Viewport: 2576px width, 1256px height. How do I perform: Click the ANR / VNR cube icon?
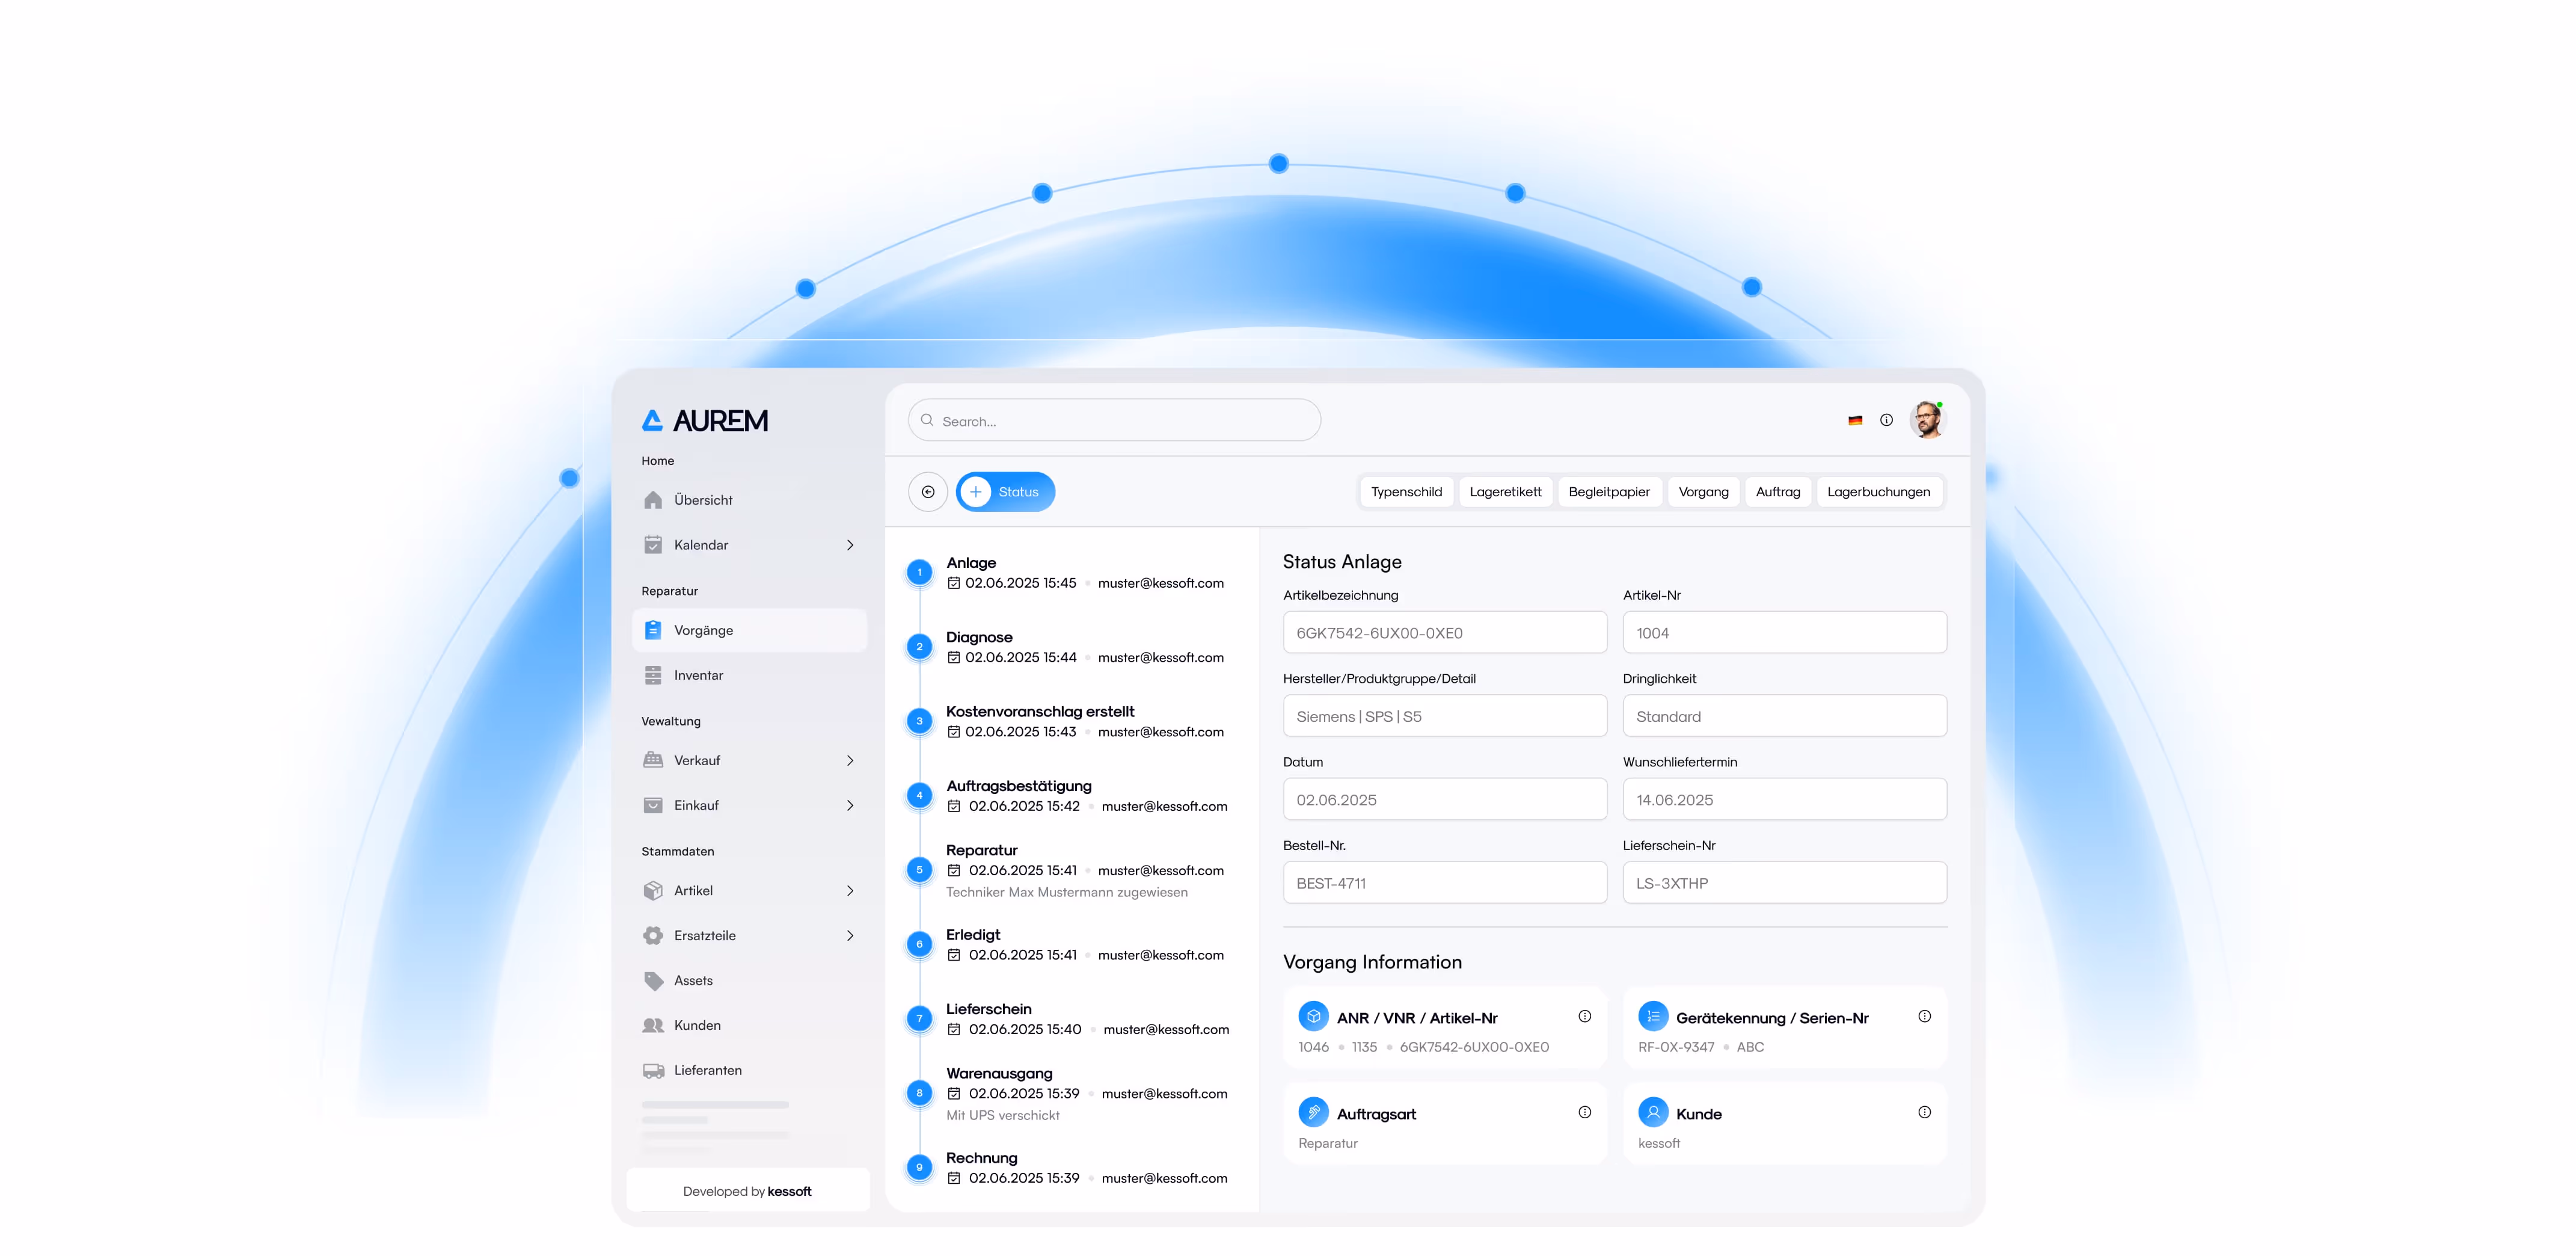click(x=1313, y=1016)
